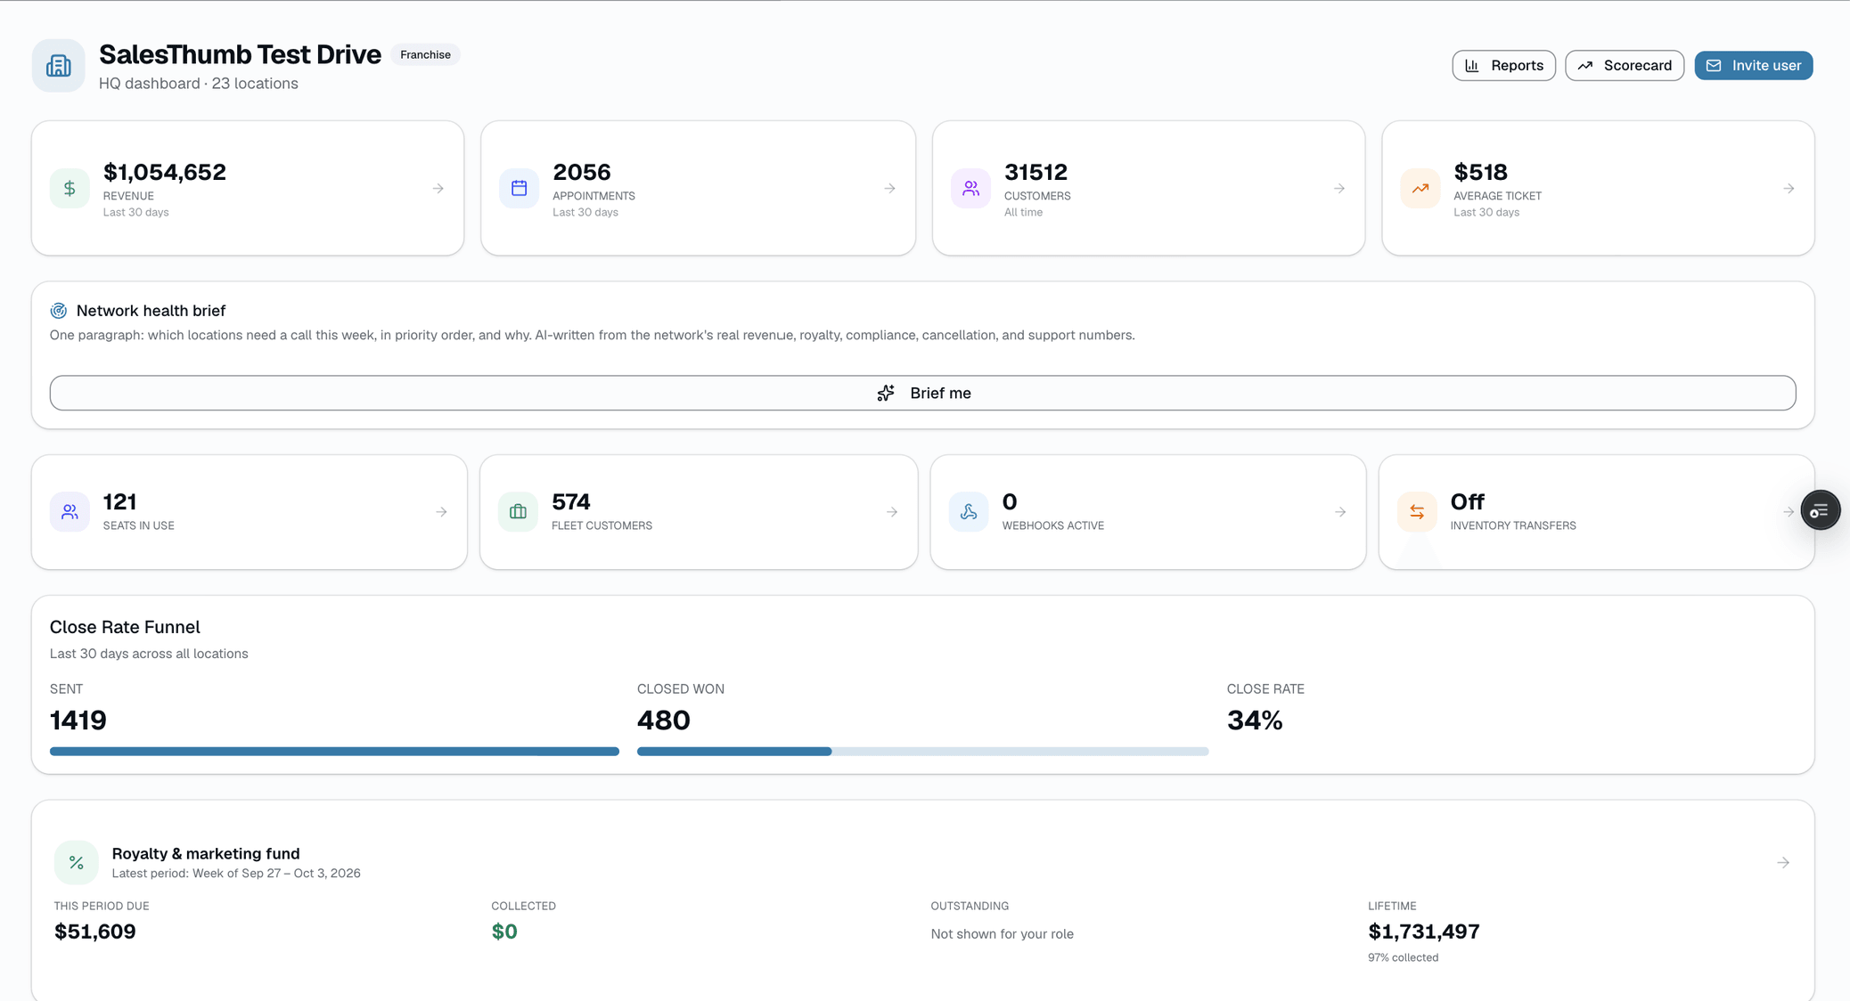Click the Customers people icon
The height and width of the screenshot is (1001, 1850).
[x=970, y=189]
